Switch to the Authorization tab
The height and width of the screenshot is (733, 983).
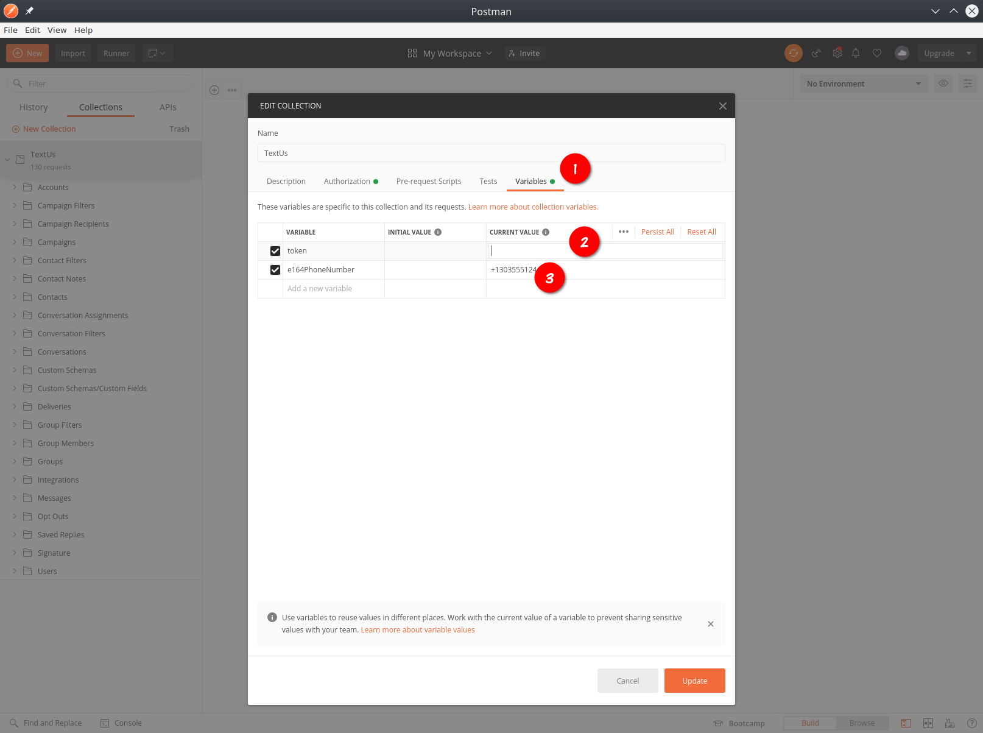point(351,182)
